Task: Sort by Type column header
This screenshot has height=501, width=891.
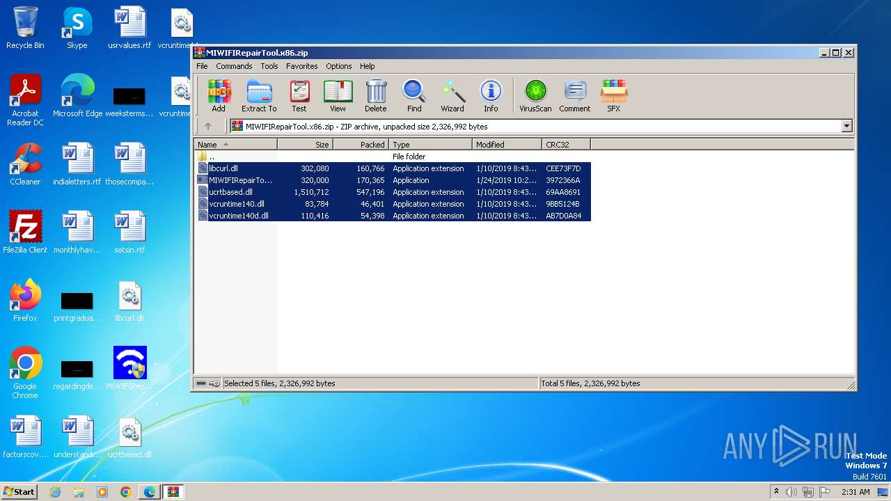Action: click(431, 145)
